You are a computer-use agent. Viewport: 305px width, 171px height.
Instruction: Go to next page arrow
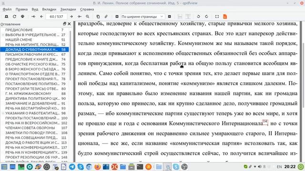pyautogui.click(x=71, y=17)
